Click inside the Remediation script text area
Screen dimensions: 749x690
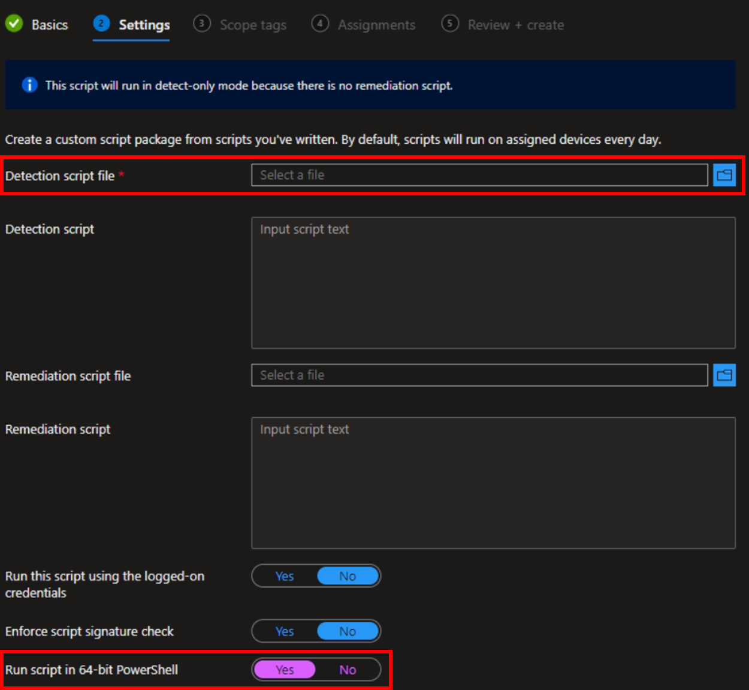(494, 483)
